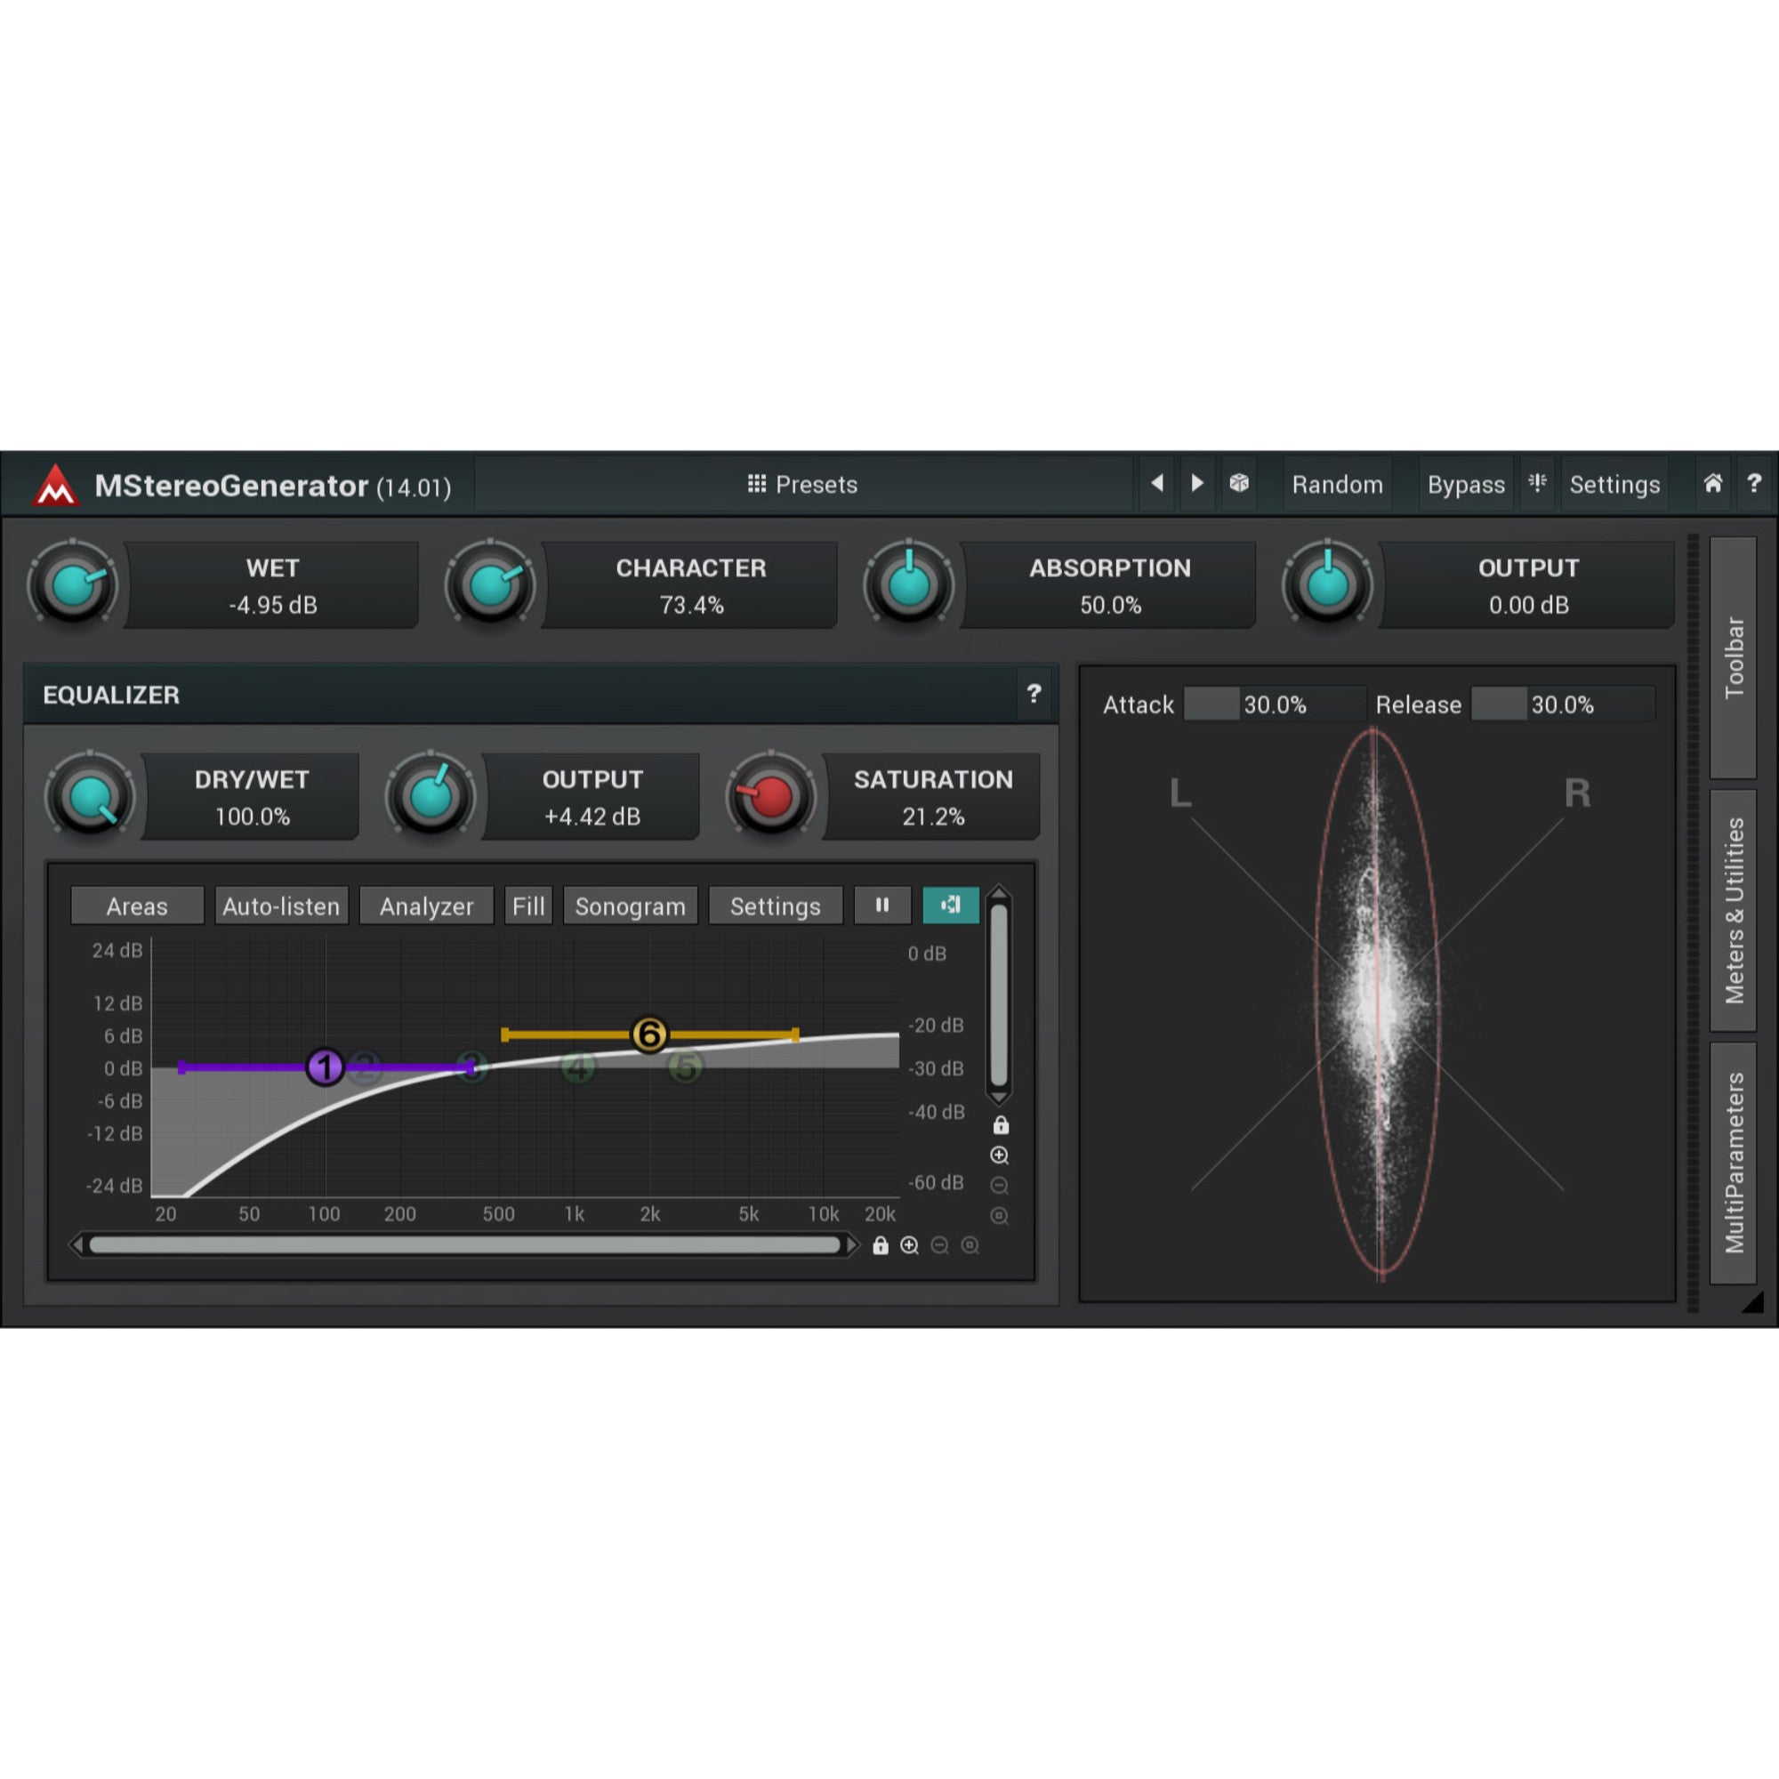
Task: Open plugin Settings in title bar
Action: (x=1614, y=483)
